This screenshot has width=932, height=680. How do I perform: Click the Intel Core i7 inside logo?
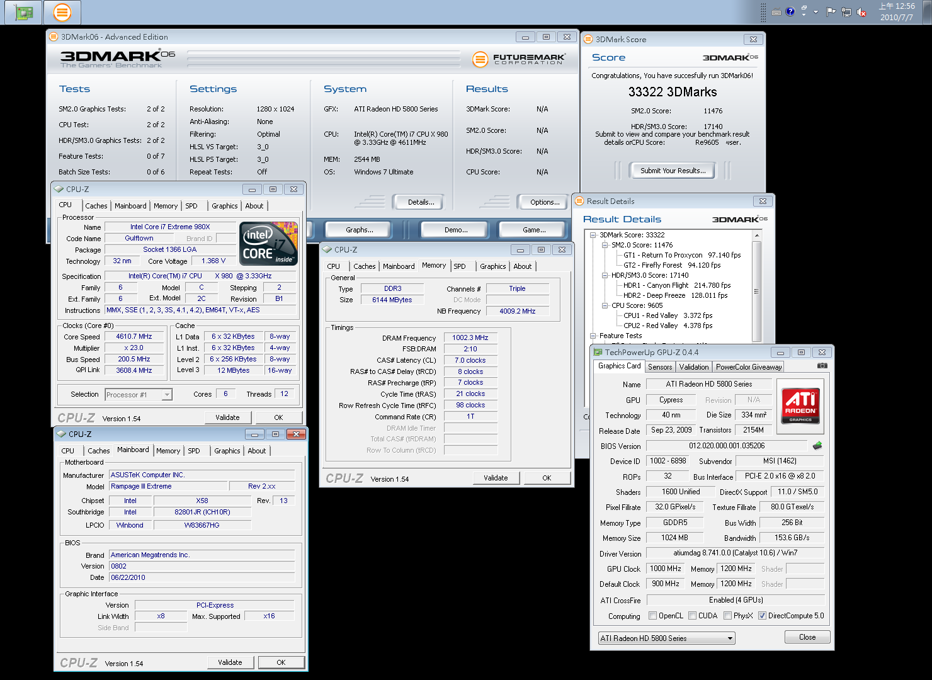(x=270, y=244)
